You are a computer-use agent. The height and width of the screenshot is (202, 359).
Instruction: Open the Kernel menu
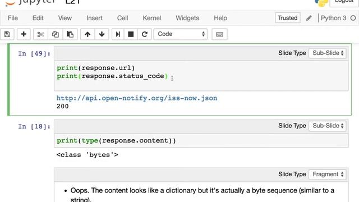[152, 18]
